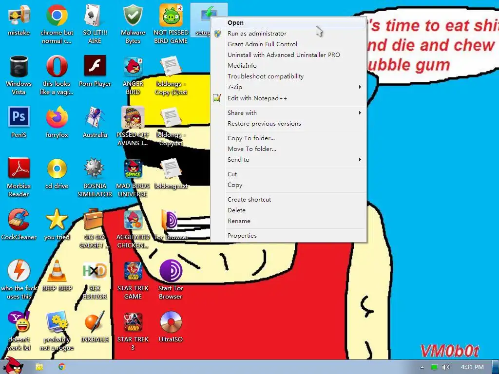Select the 'PISSED OFF AVIANS' Seasons icon
499x374 pixels.
point(133,126)
